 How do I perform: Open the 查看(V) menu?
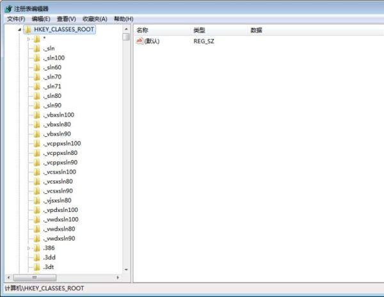[66, 19]
